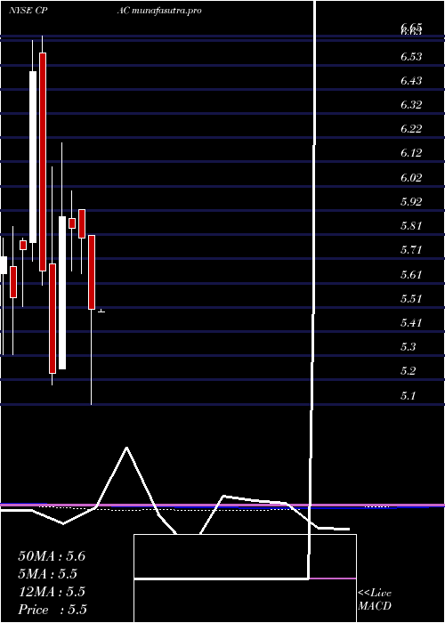Click the 5.61 price axis label
This screenshot has width=445, height=623.
click(x=411, y=274)
